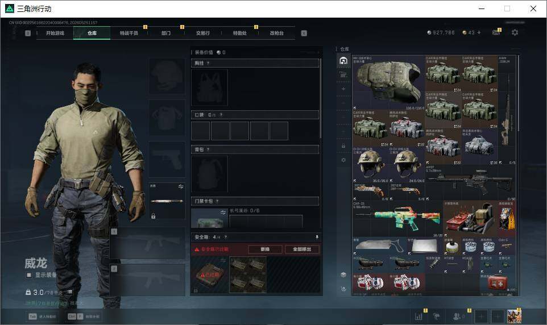Screen dimensions: 547x325
Task: Click the swap arrows on melee knife slot
Action: 181,186
